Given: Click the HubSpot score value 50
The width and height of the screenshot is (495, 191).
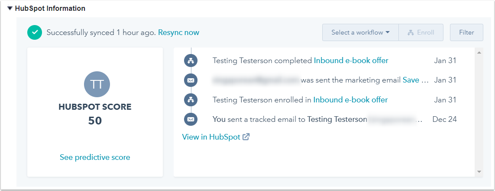Looking at the screenshot, I should [95, 121].
